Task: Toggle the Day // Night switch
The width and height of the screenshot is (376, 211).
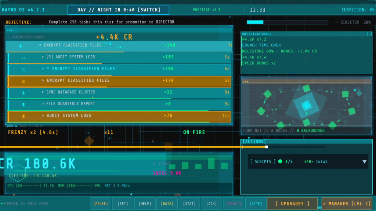Action: (119, 10)
